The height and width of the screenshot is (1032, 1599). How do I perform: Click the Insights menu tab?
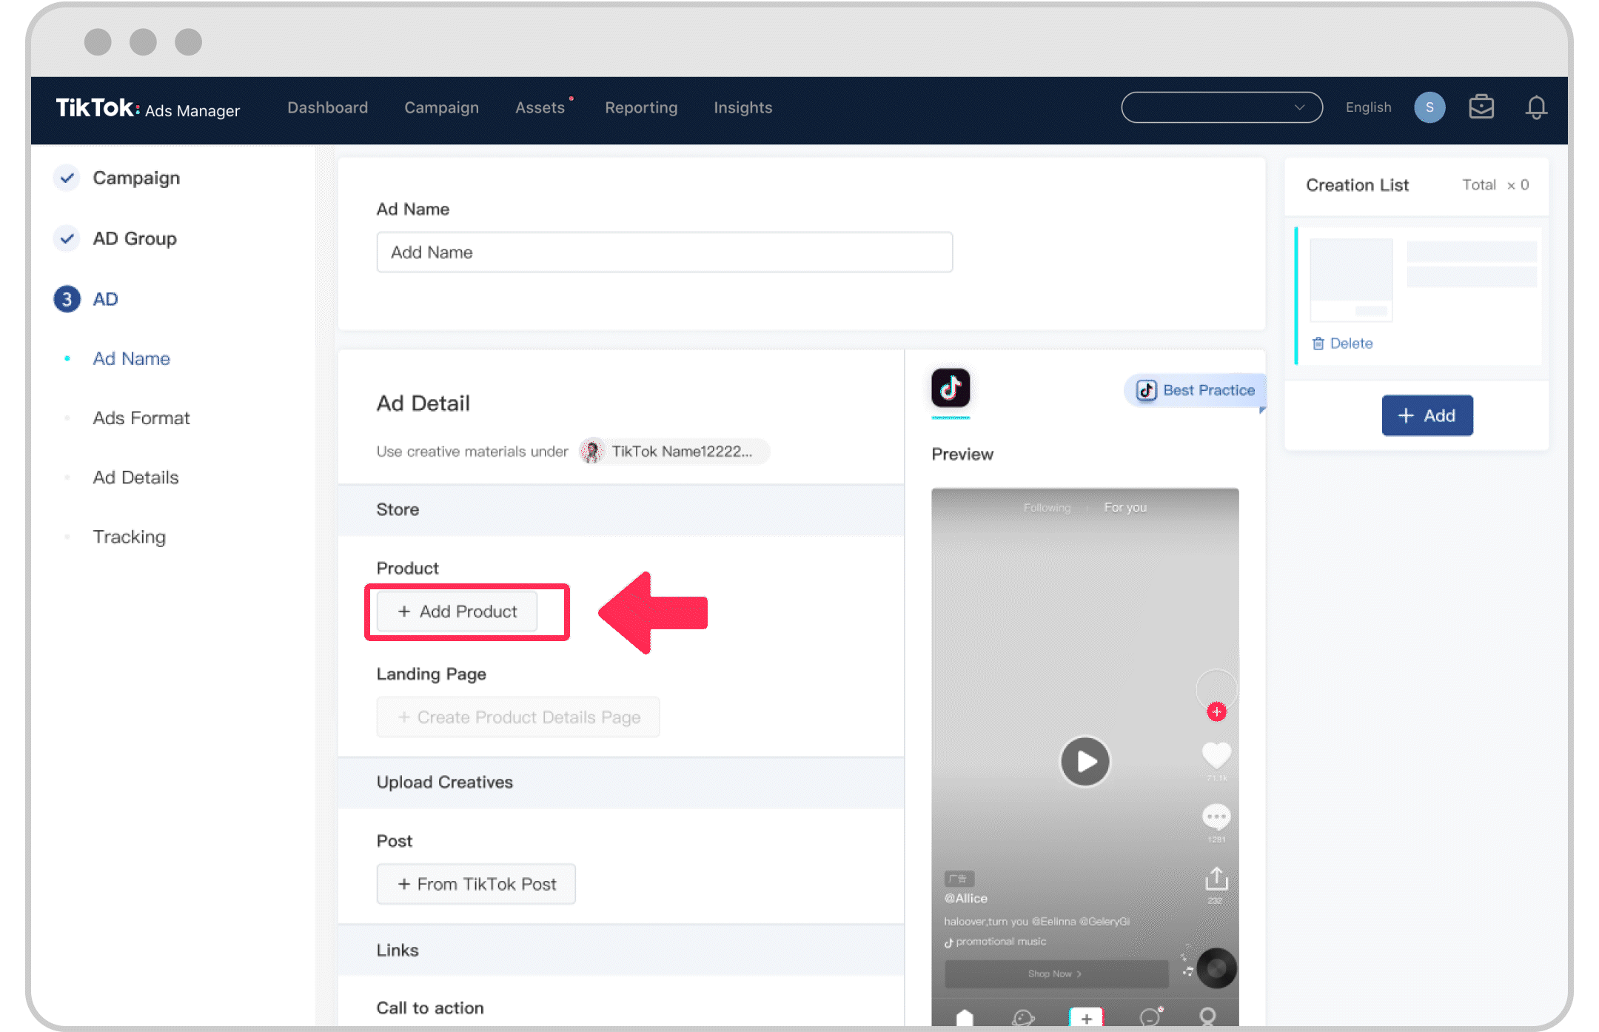pyautogui.click(x=743, y=107)
